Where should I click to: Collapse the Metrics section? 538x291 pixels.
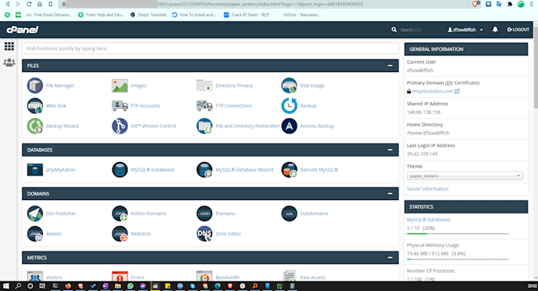tap(390, 258)
